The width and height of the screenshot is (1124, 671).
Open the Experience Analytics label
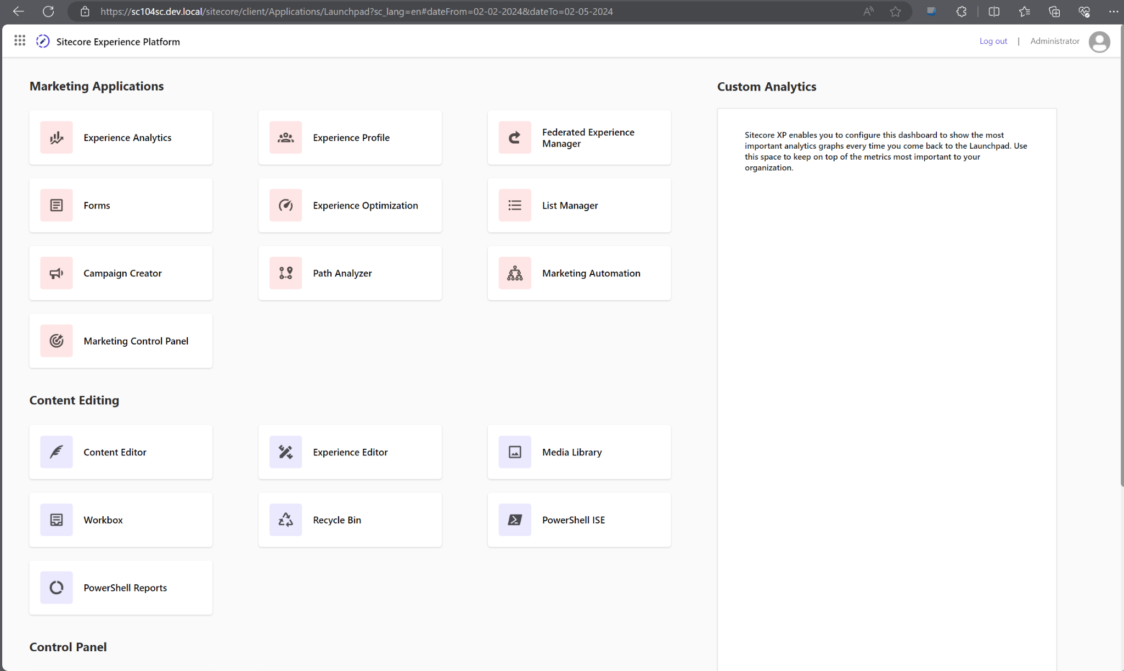127,138
